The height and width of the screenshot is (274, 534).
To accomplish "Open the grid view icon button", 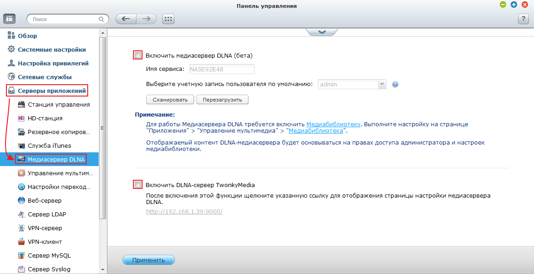I will coord(168,19).
